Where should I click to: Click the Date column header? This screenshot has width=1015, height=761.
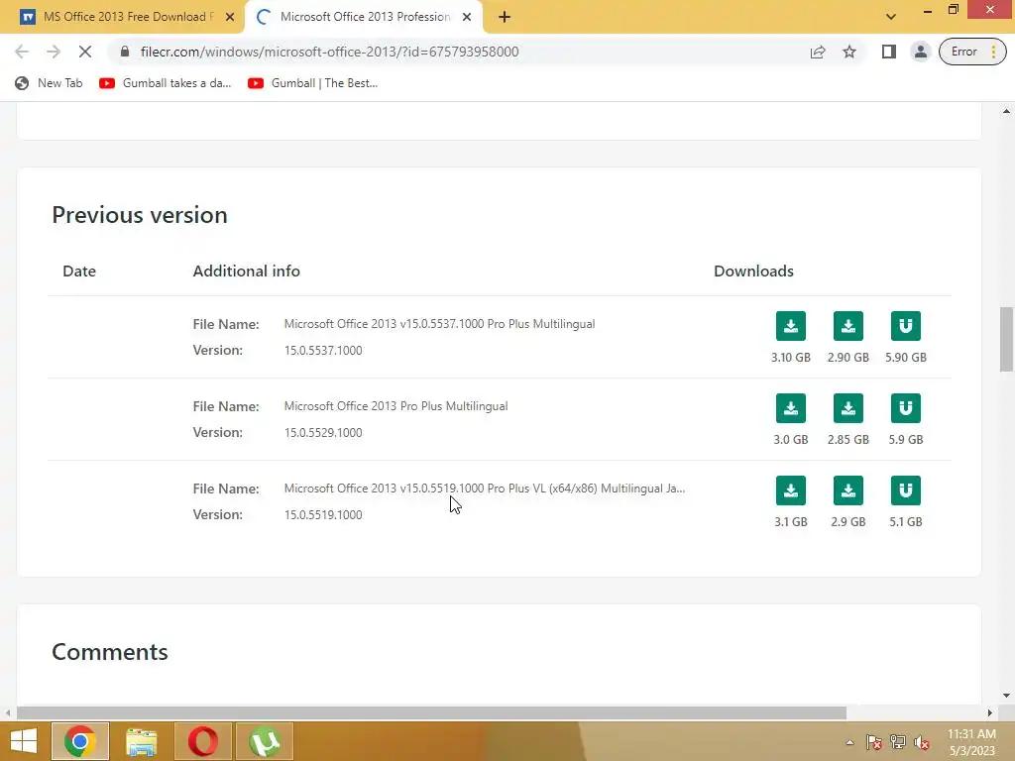(x=79, y=271)
